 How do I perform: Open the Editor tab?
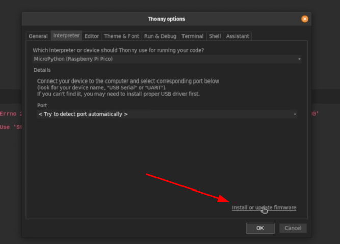point(92,36)
